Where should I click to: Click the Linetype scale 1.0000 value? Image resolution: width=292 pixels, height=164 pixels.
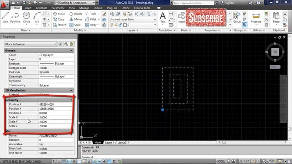click(57, 68)
